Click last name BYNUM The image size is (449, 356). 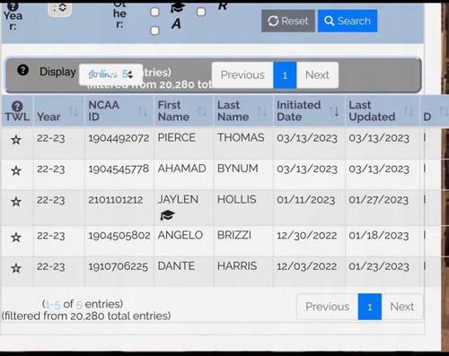click(x=238, y=169)
